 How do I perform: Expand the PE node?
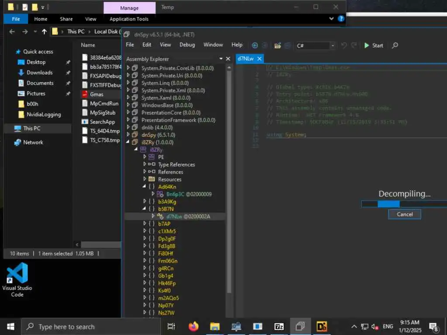pyautogui.click(x=144, y=157)
